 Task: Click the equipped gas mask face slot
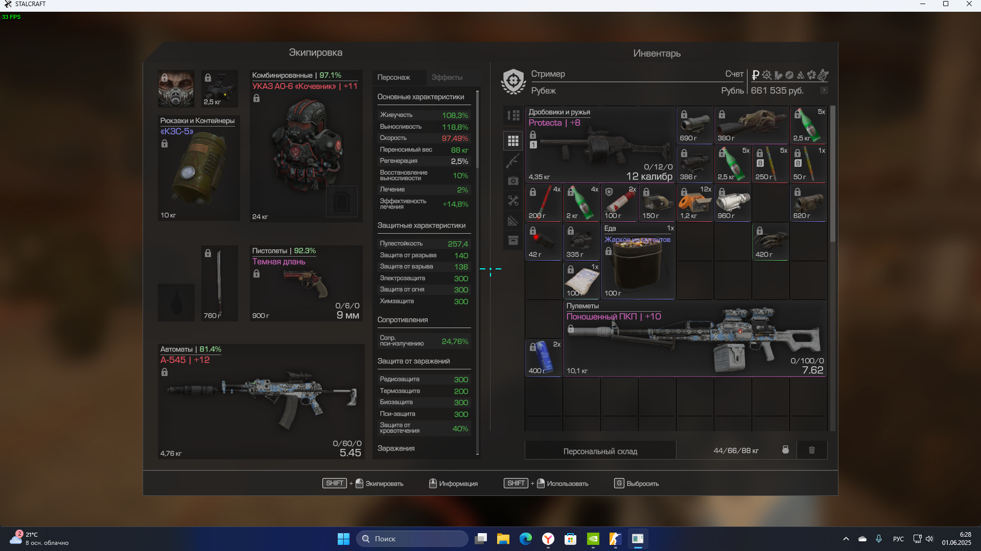click(x=176, y=89)
